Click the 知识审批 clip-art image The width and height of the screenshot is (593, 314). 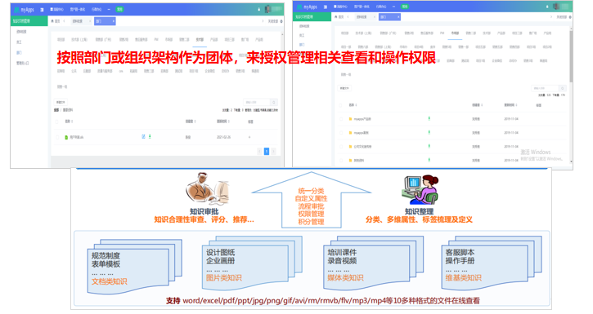pyautogui.click(x=206, y=188)
